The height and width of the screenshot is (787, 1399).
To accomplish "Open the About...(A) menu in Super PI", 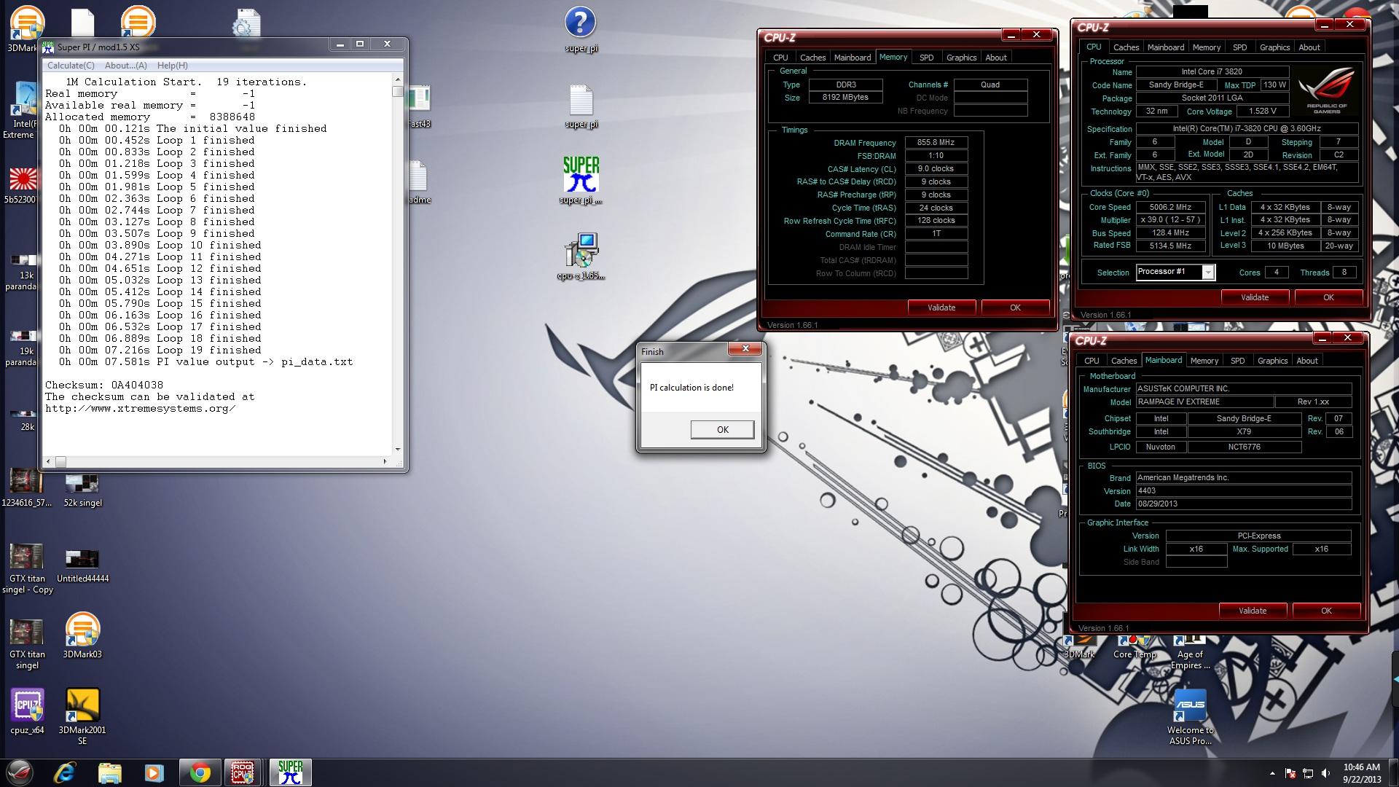I will (x=125, y=66).
